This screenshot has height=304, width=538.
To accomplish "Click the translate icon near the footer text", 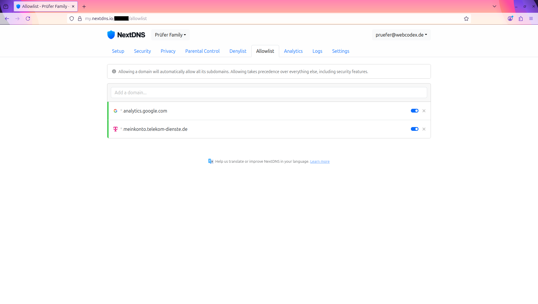I will click(x=211, y=161).
